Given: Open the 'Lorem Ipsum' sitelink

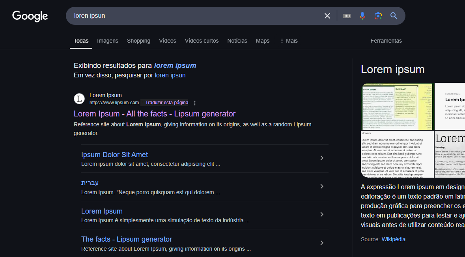Looking at the screenshot, I should [x=102, y=211].
